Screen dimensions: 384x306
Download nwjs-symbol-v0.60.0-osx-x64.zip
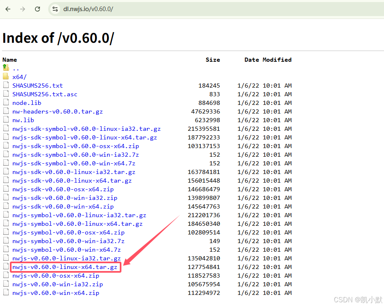[x=68, y=232]
